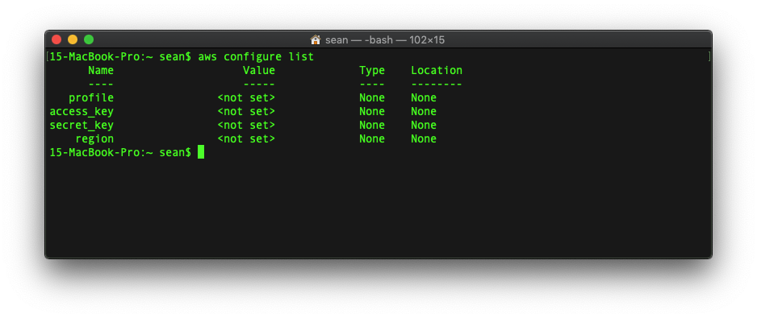Click the green block cursor at the prompt
757x318 pixels.
point(201,152)
